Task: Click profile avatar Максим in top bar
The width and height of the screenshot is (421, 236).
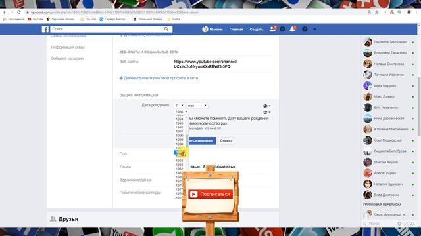Action: [x=205, y=29]
